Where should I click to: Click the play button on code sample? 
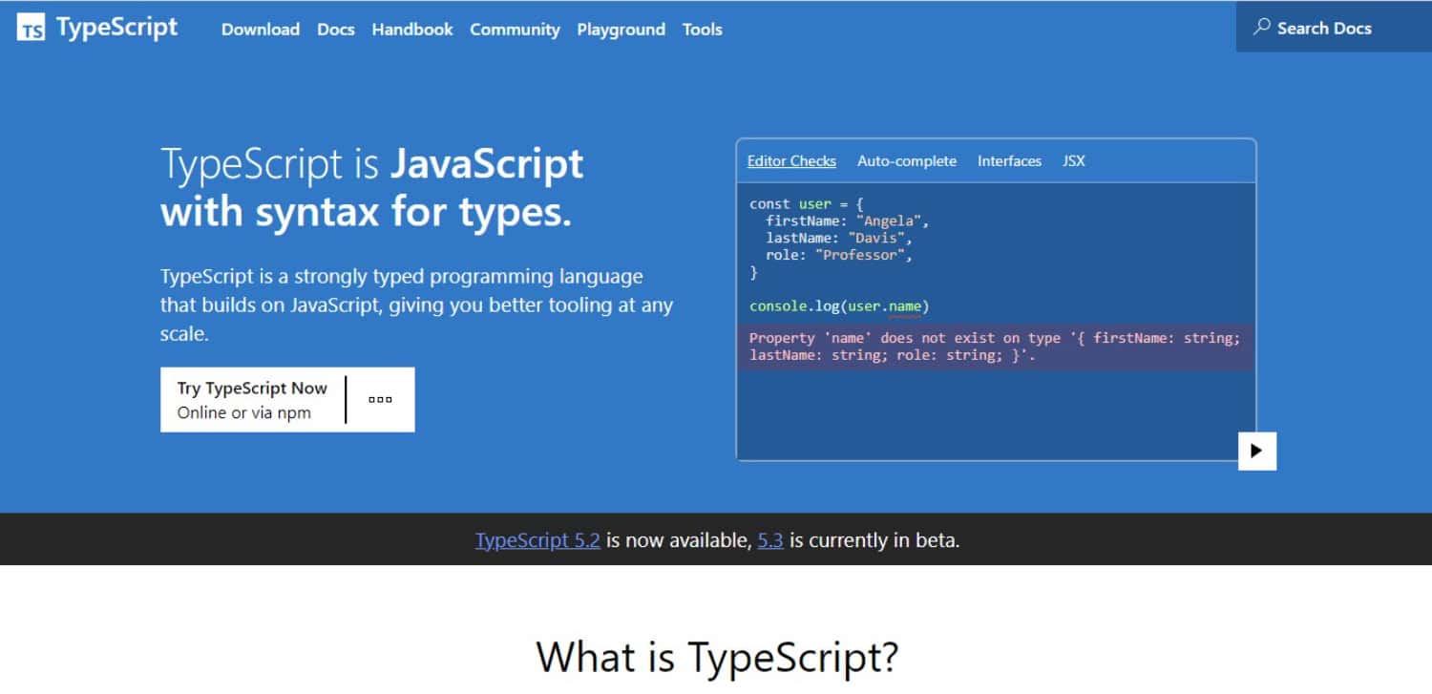click(1257, 451)
